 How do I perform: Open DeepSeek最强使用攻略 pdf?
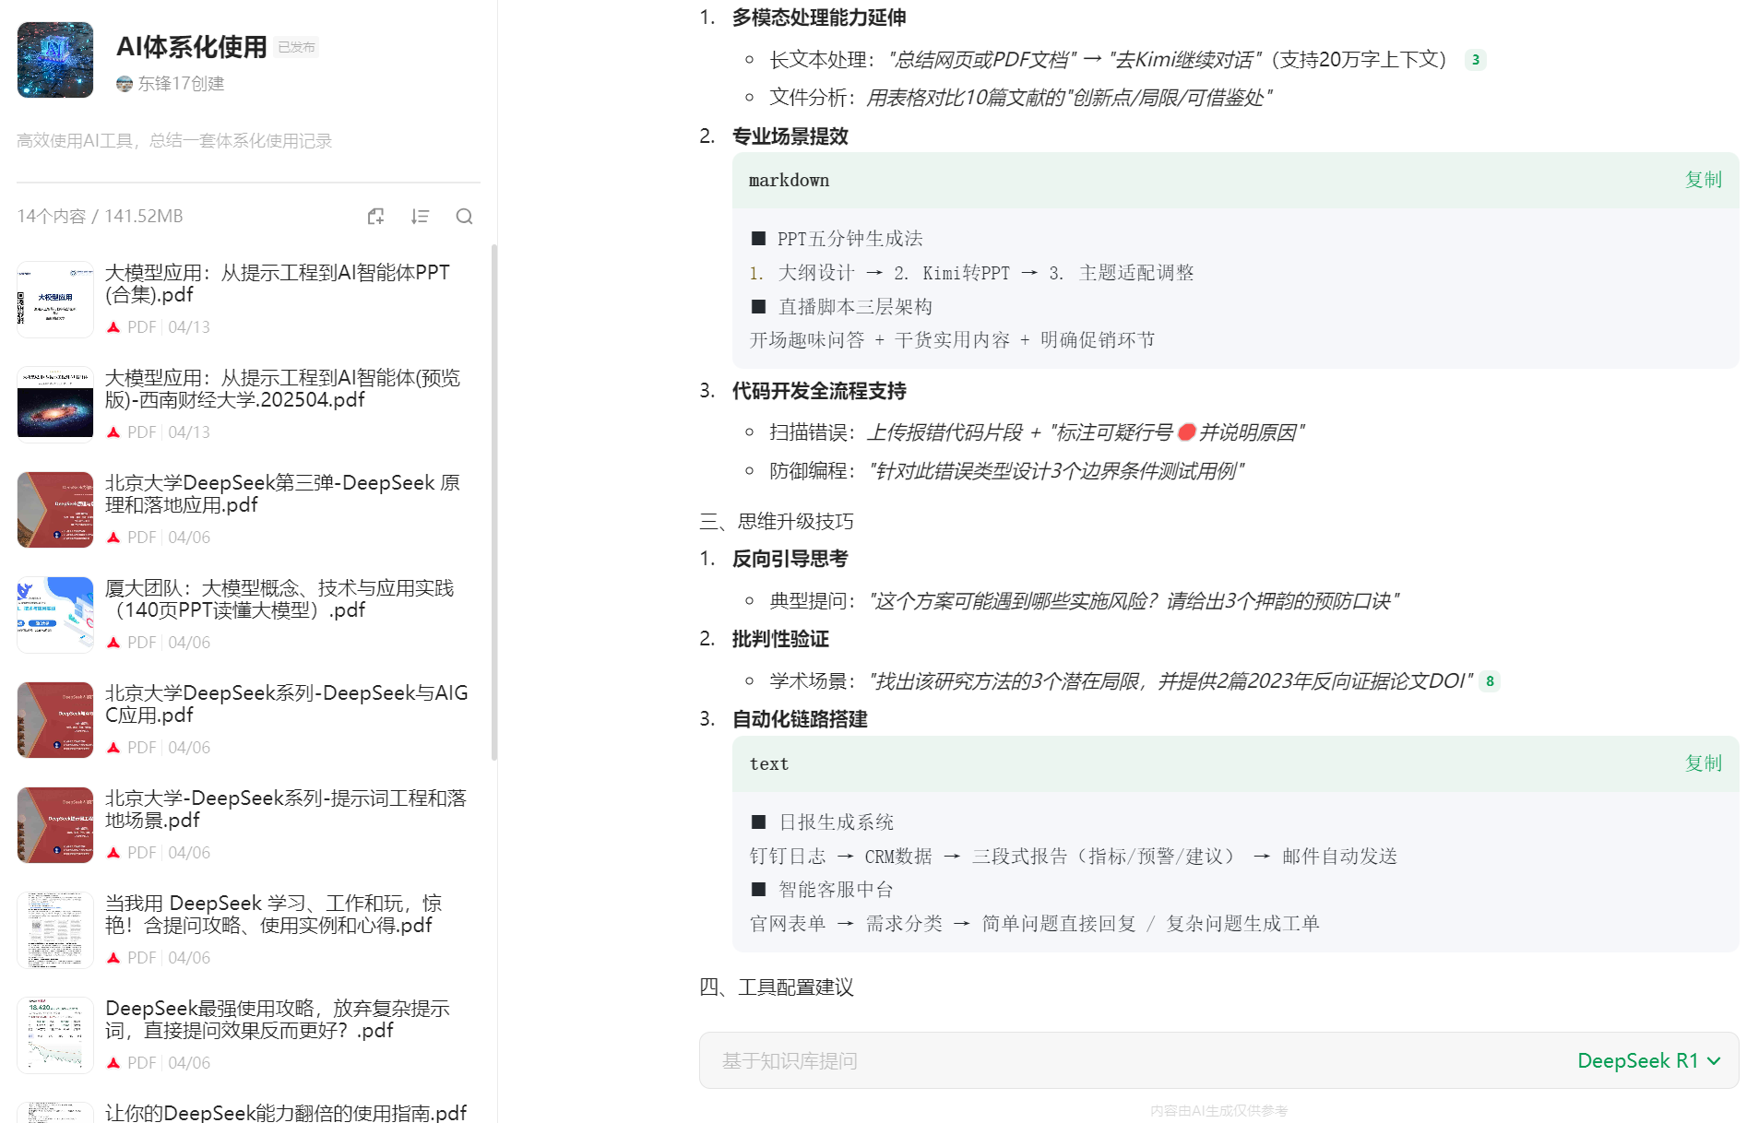point(278,1019)
